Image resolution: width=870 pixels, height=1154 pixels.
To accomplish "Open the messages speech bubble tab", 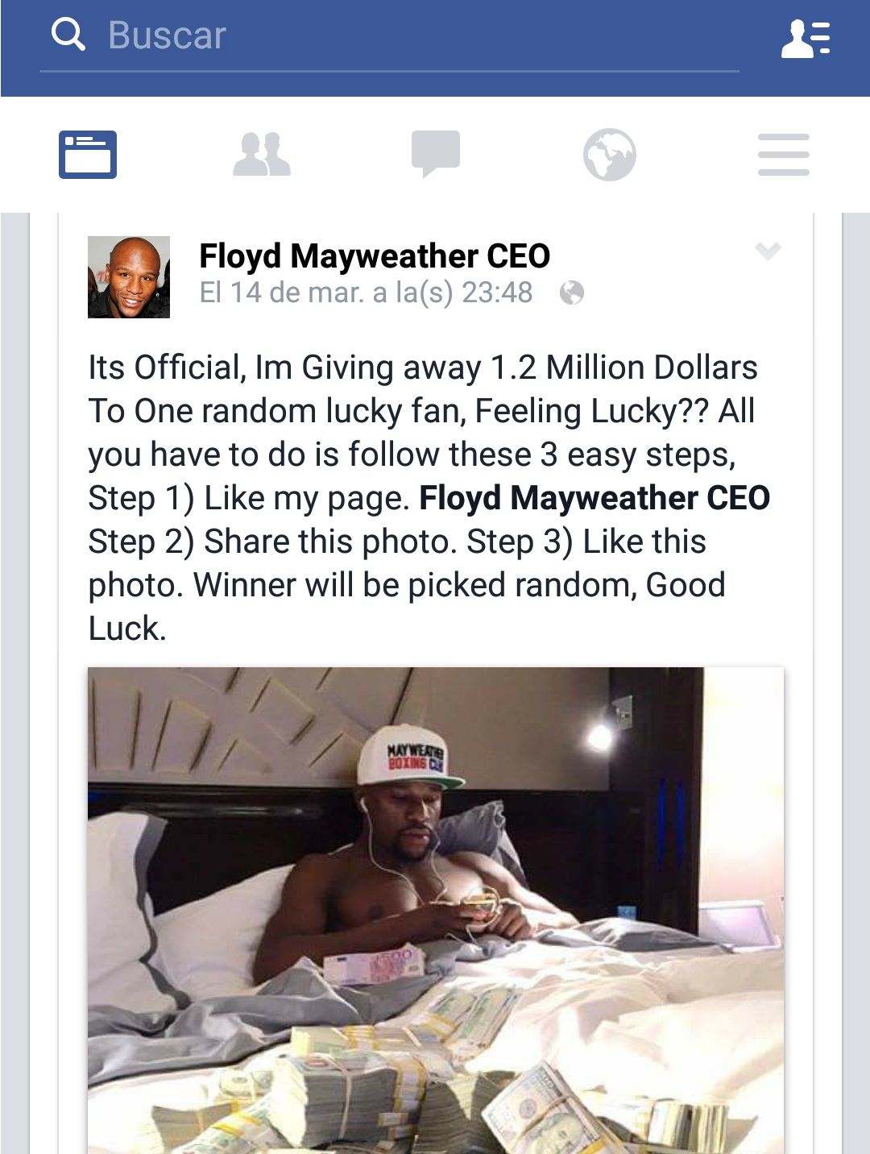I will tap(436, 153).
